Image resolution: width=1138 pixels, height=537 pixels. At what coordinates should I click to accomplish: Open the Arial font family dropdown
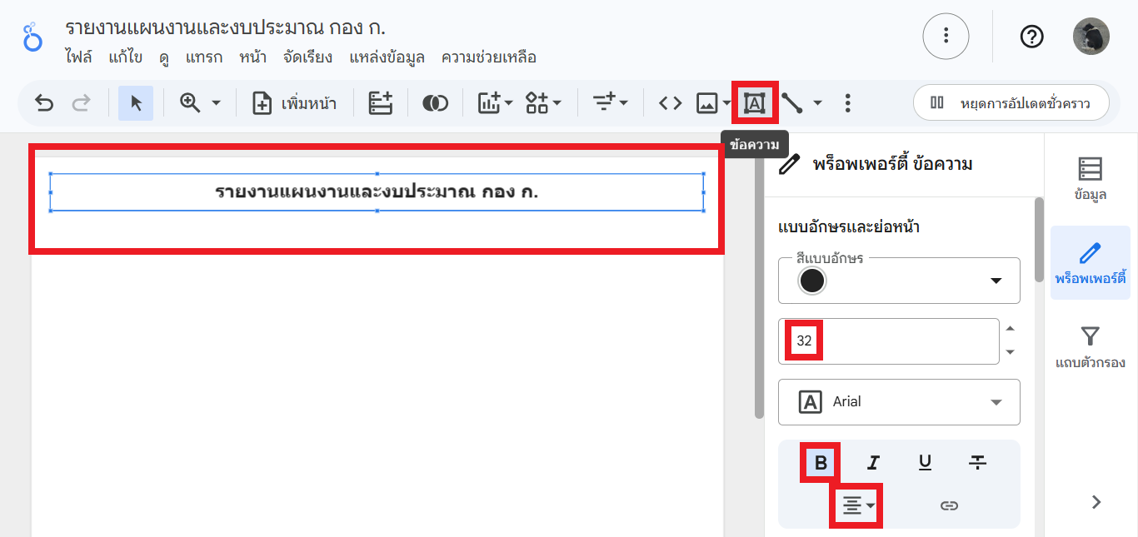click(899, 402)
